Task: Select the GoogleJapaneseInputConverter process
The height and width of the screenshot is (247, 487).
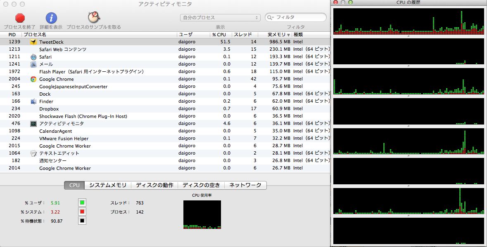Action: (165, 87)
